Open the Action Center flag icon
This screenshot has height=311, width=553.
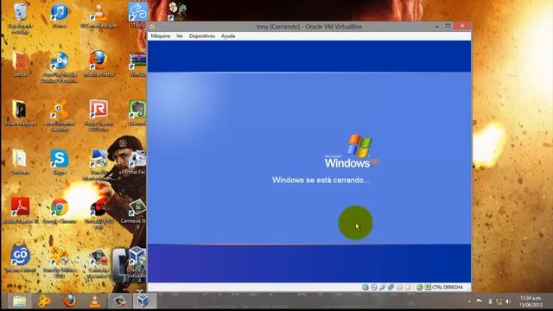point(480,301)
